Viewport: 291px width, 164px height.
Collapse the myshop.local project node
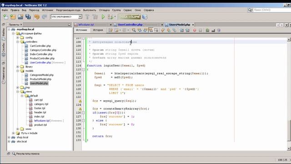point(9,29)
